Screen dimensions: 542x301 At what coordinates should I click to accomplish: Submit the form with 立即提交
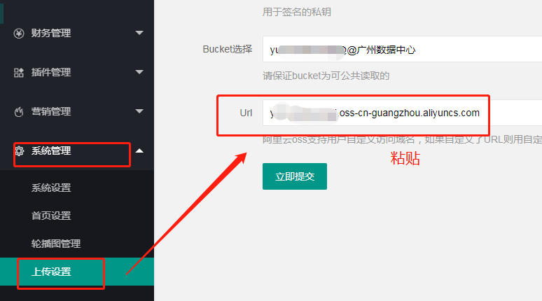(x=295, y=176)
